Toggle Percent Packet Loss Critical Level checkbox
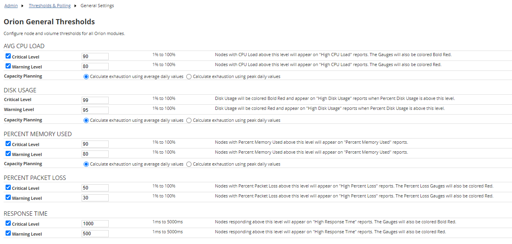512x244 pixels. pyautogui.click(x=8, y=187)
